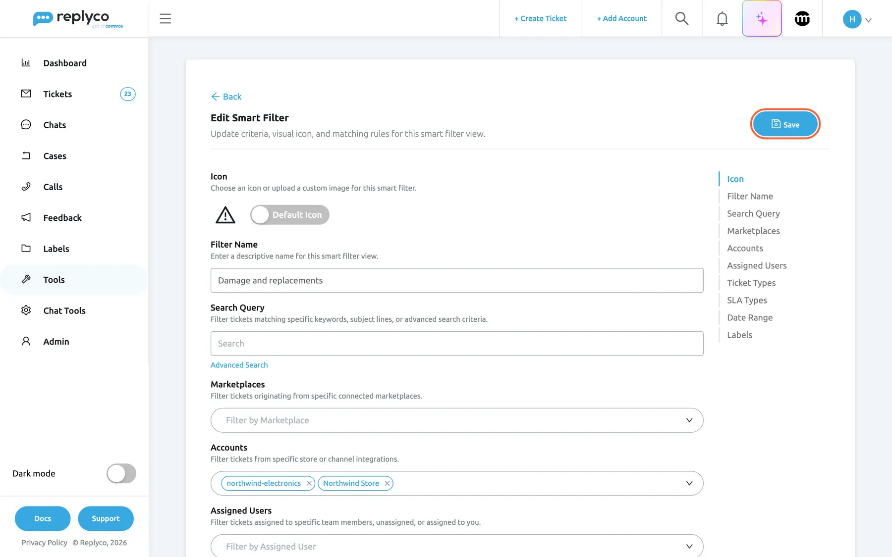Click the Tickets envelope icon
Image resolution: width=892 pixels, height=557 pixels.
coord(26,94)
